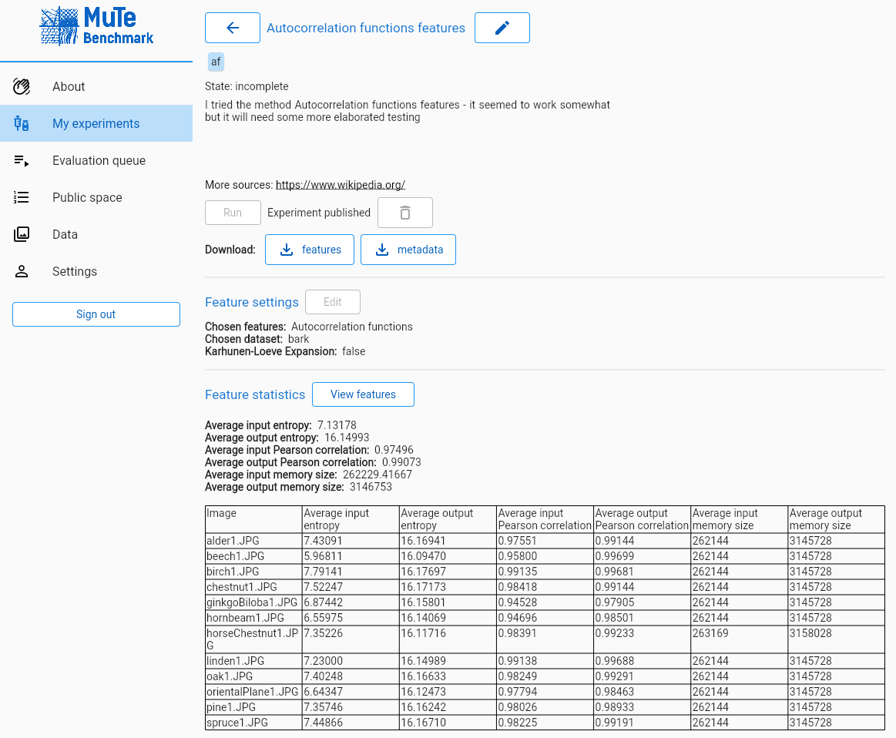
Task: Select the alder1.JPG table cell
Action: coord(253,541)
